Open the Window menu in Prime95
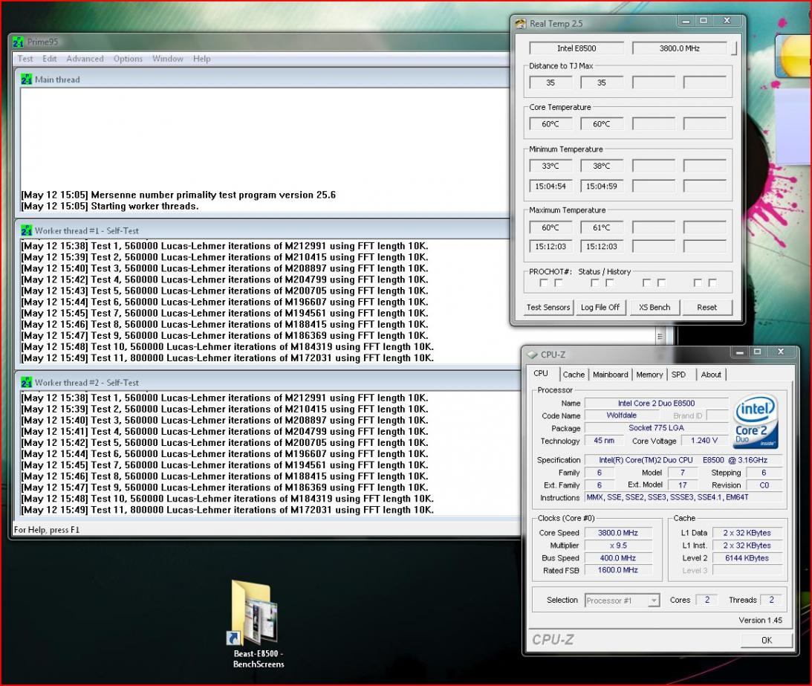This screenshot has width=812, height=686. tap(168, 59)
